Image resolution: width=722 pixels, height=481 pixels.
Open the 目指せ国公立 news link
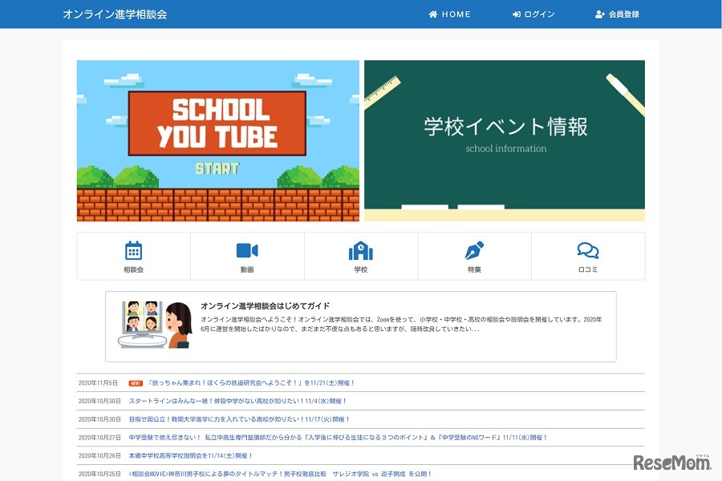239,419
